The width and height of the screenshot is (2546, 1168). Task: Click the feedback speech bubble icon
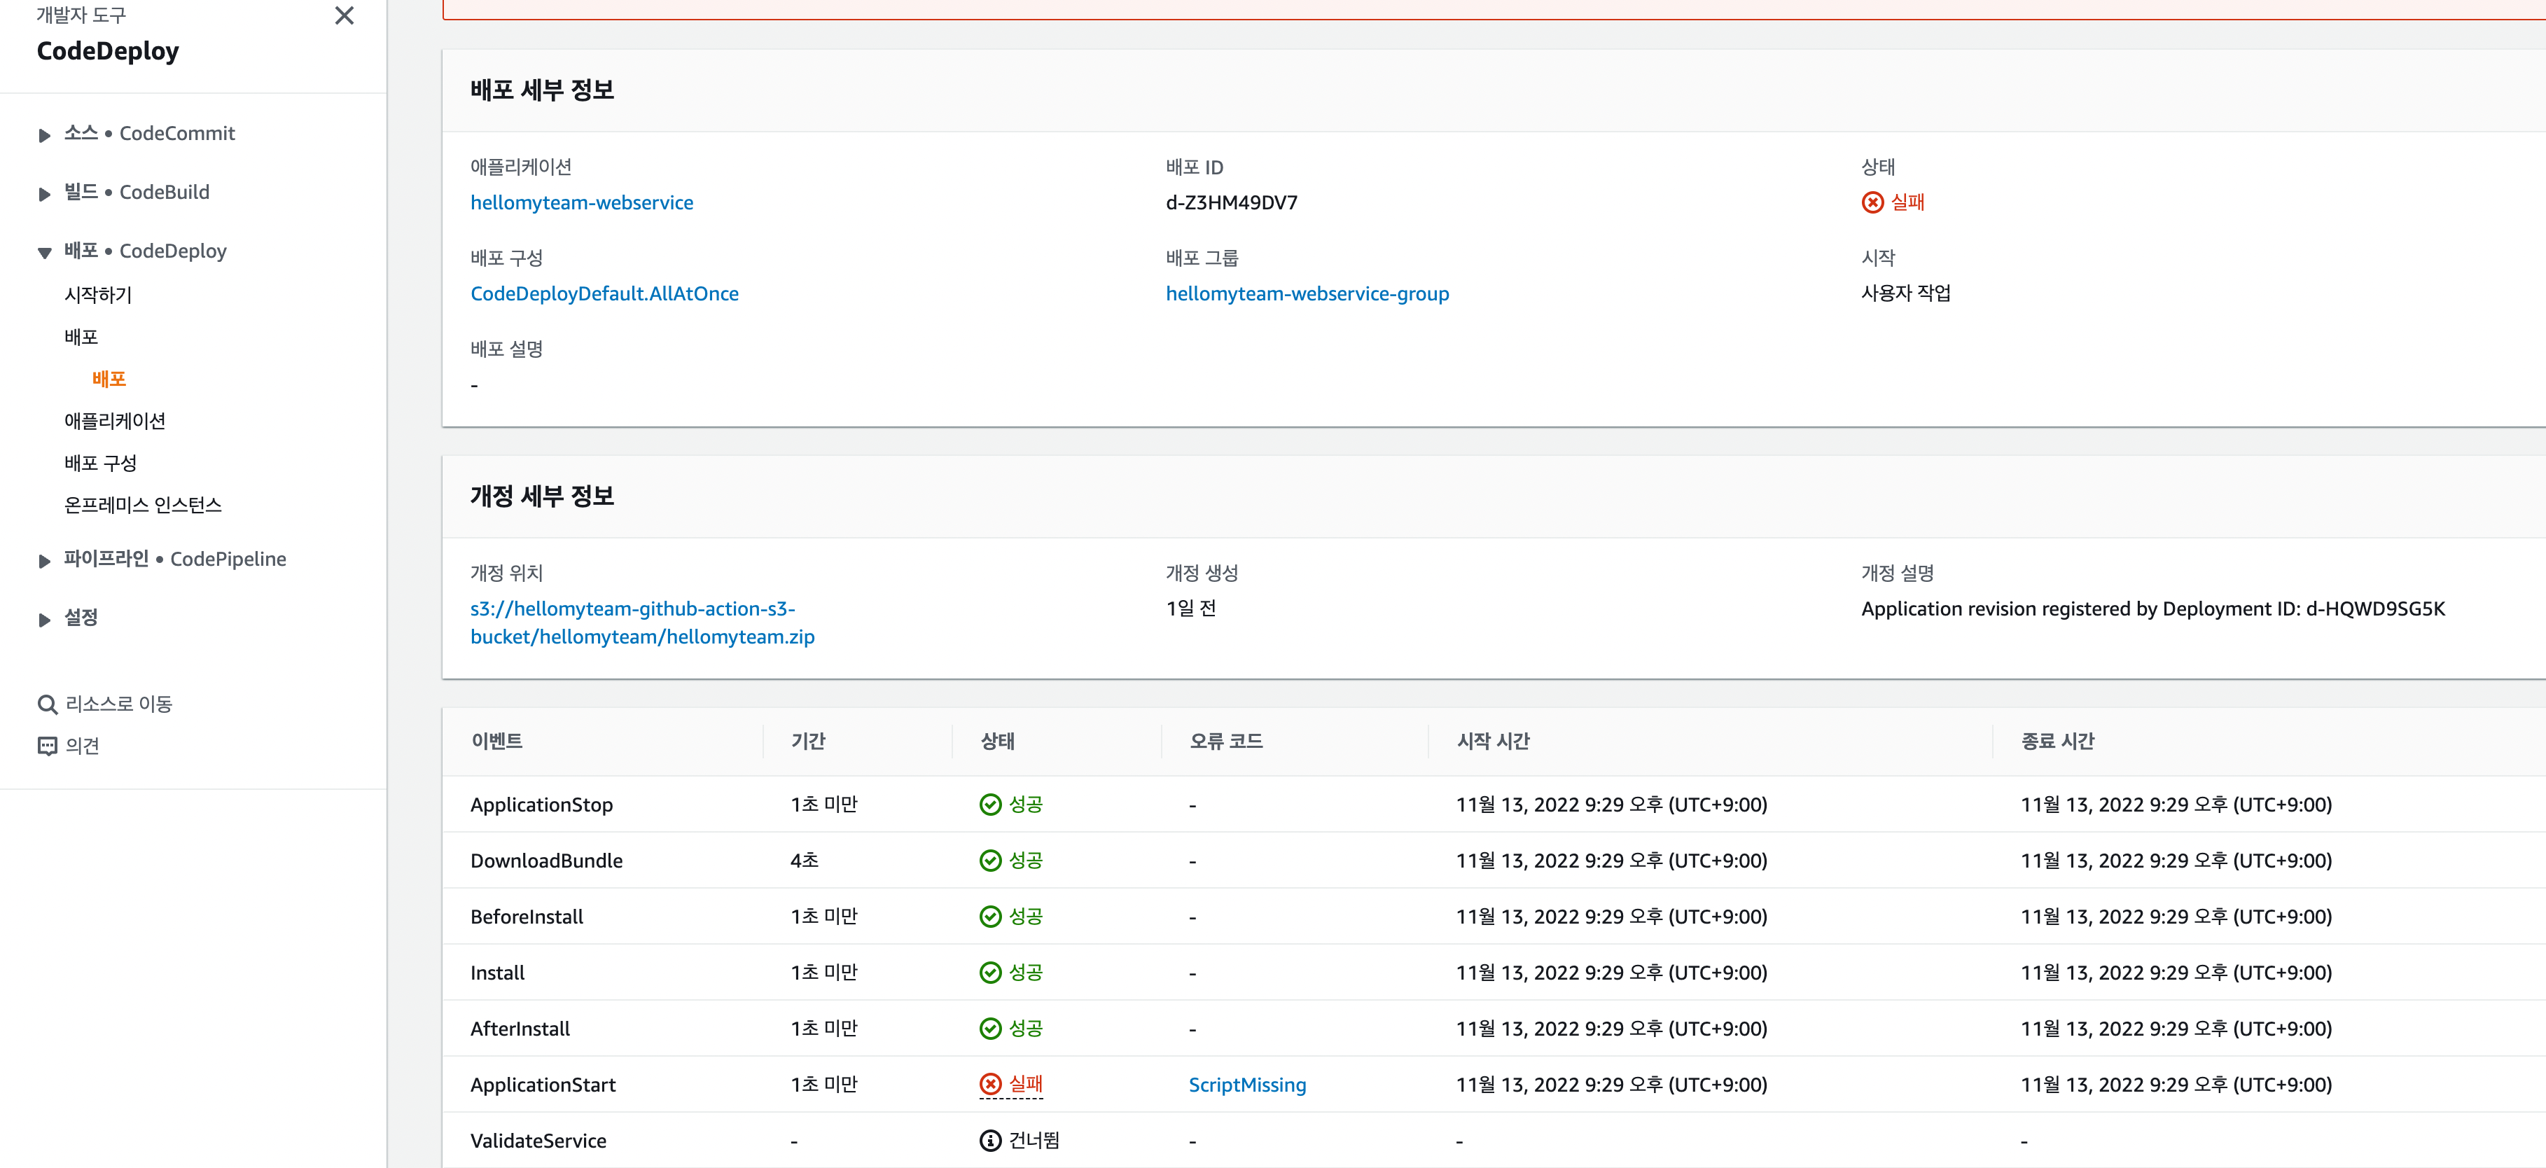tap(46, 746)
